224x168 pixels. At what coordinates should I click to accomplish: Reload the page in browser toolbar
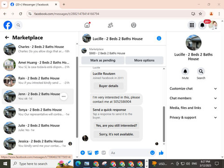[x=21, y=14]
